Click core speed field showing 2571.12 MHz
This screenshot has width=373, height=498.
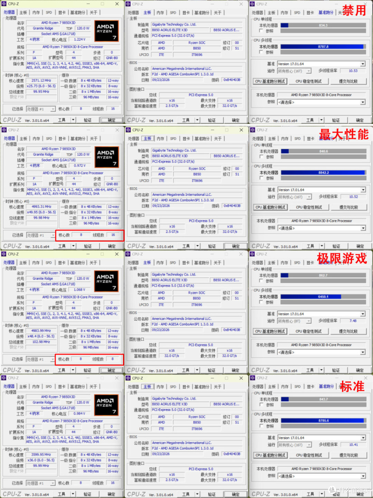(x=41, y=80)
